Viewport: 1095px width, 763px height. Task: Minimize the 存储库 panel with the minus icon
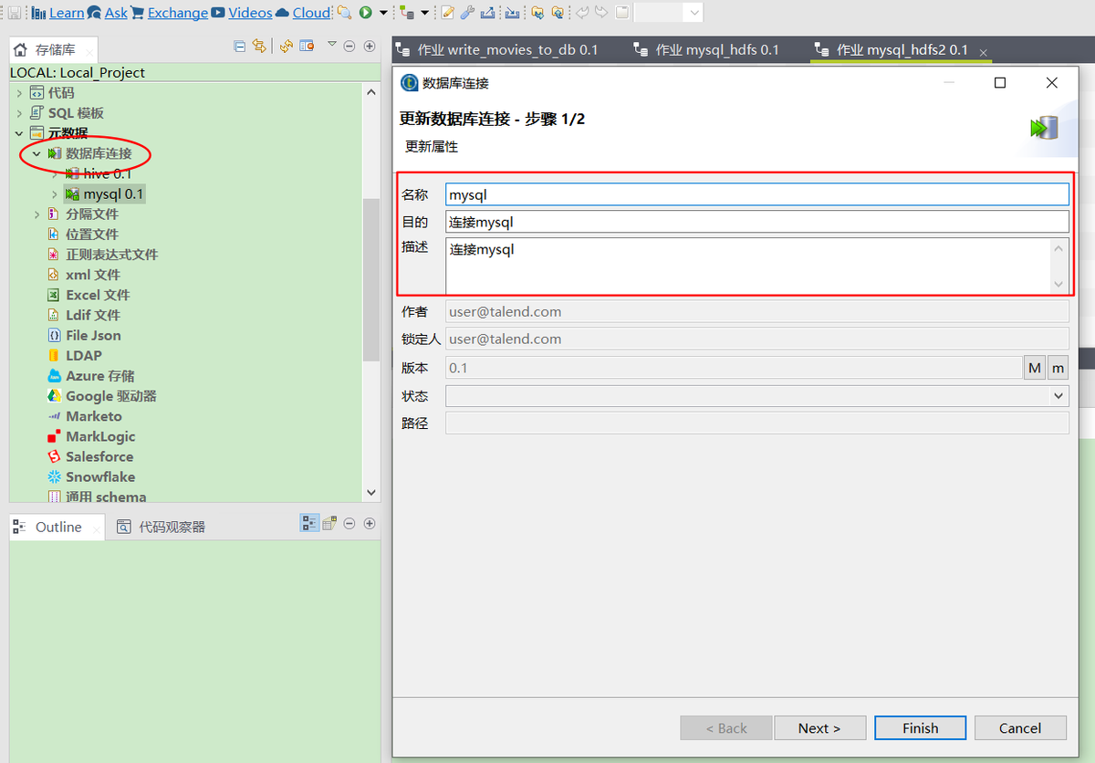(x=349, y=45)
